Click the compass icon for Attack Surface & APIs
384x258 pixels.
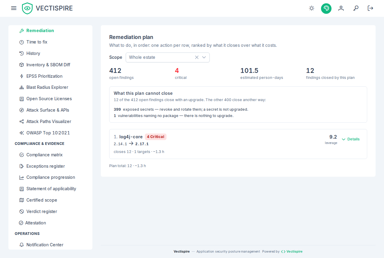click(x=22, y=110)
